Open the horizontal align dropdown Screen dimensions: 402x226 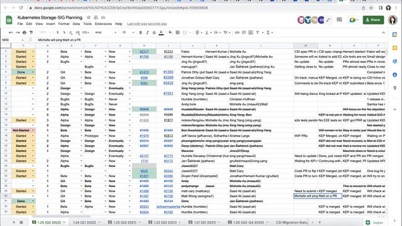[198, 33]
